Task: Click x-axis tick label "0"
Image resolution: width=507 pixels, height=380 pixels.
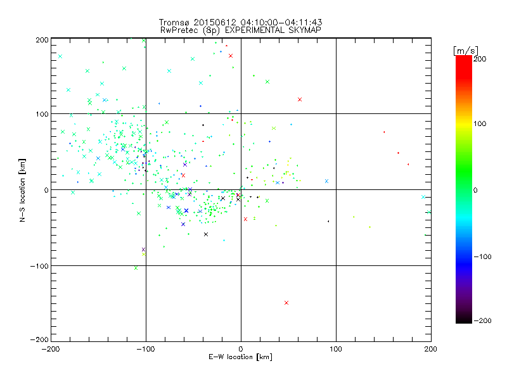Action: point(241,349)
